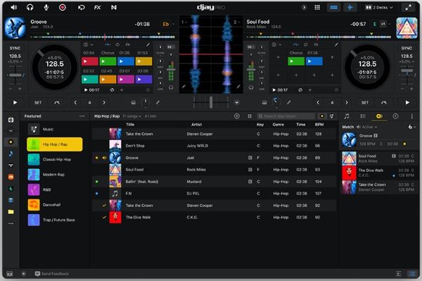
Task: Select the yellow folder source icon in sidebar
Action: [x=11, y=212]
